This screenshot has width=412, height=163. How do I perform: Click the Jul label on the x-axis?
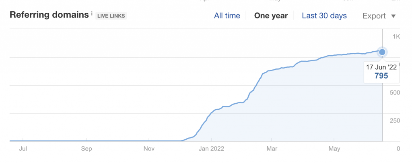click(23, 149)
